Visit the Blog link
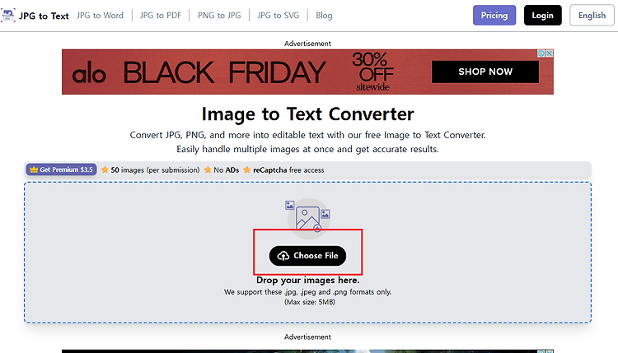 (x=324, y=16)
